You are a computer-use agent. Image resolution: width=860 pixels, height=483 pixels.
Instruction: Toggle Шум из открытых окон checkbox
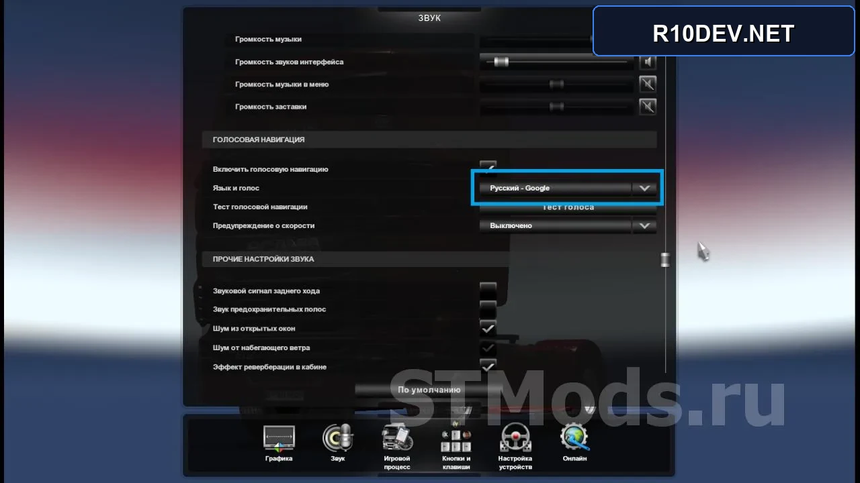click(x=488, y=329)
